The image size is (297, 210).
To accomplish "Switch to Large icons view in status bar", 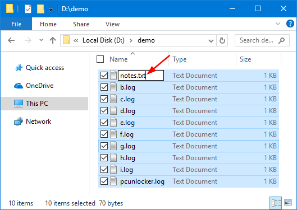I will 288,203.
